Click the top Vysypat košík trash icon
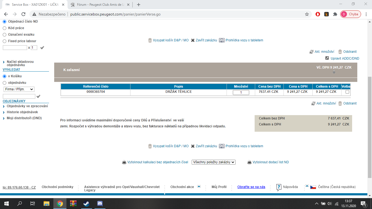The height and width of the screenshot is (209, 372). (x=150, y=40)
